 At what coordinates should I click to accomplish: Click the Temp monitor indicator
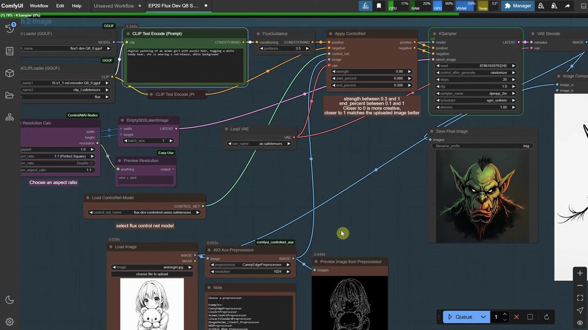[488, 6]
